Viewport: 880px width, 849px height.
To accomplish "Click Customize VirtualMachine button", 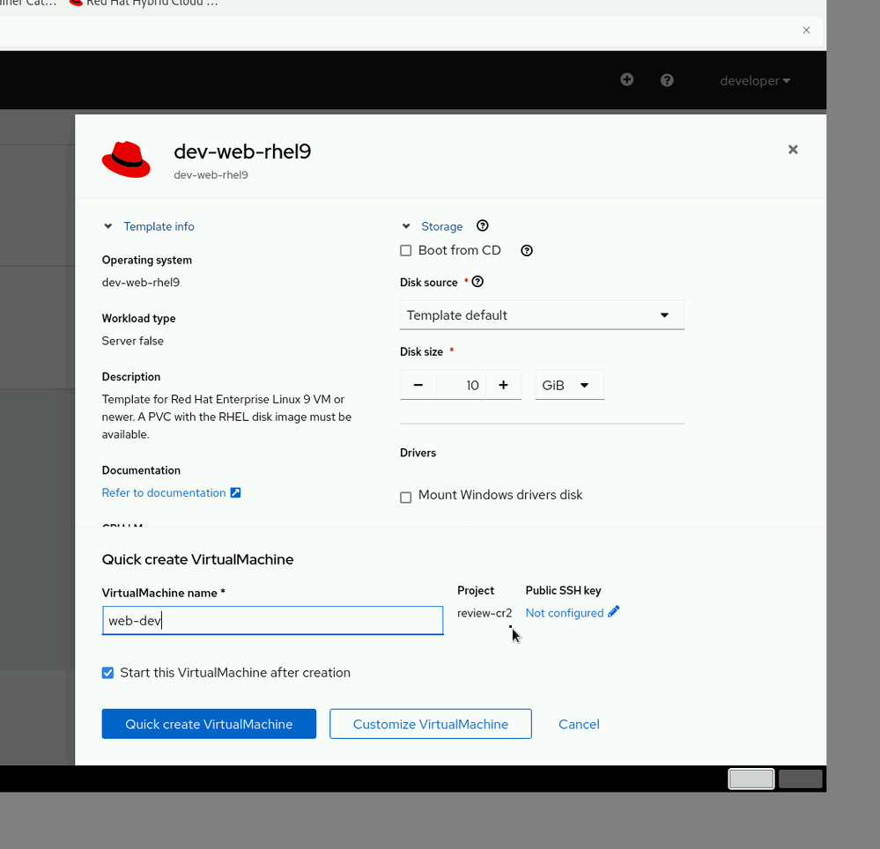I will tap(430, 724).
